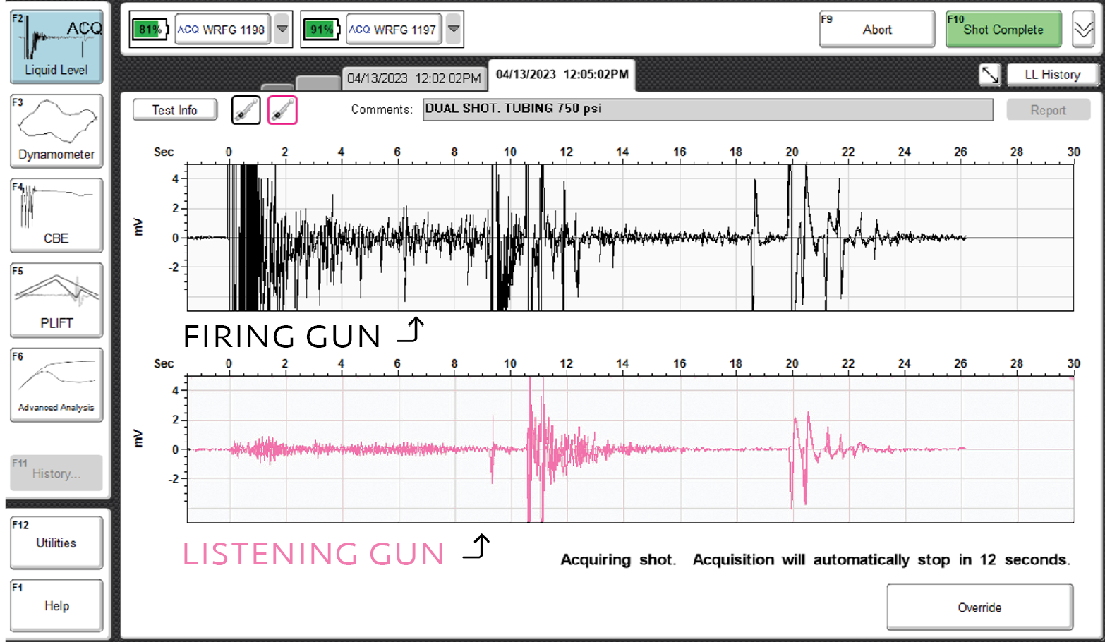Switch to the 12:02:02PM shot tab
Image resolution: width=1105 pixels, height=642 pixels.
click(413, 78)
